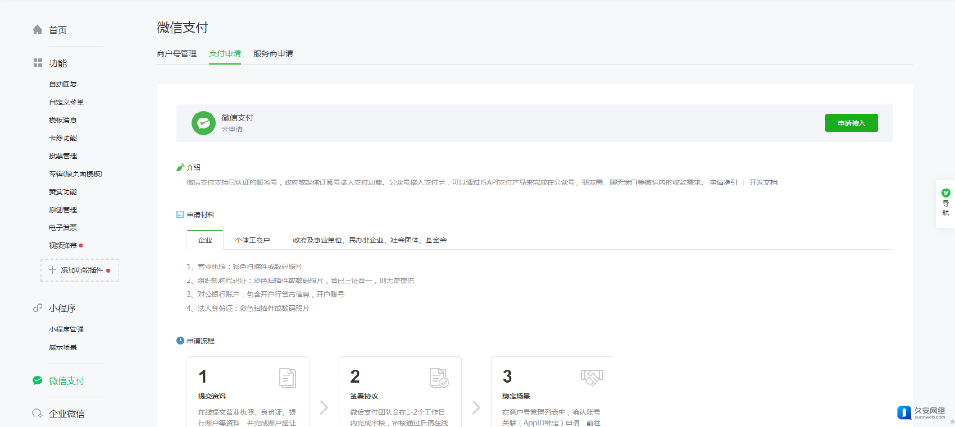Switch to the 支付申请 tab
This screenshot has width=955, height=427.
[225, 54]
